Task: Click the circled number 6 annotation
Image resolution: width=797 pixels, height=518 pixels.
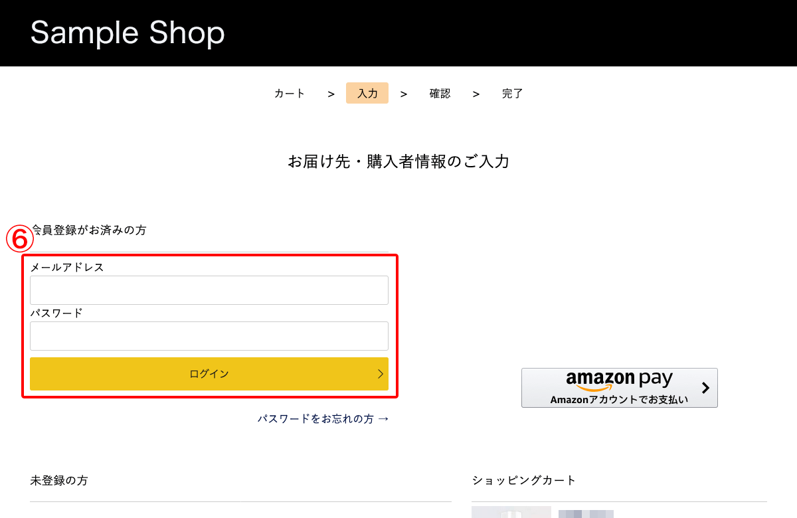Action: click(20, 239)
